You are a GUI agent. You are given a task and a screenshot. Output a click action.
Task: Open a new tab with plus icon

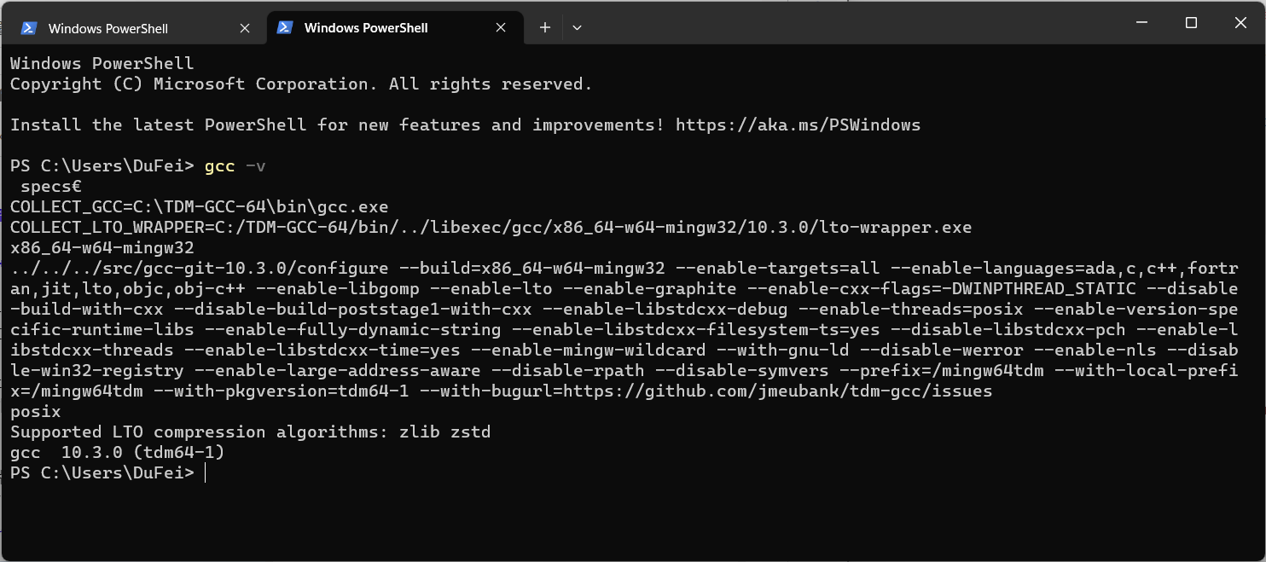545,28
